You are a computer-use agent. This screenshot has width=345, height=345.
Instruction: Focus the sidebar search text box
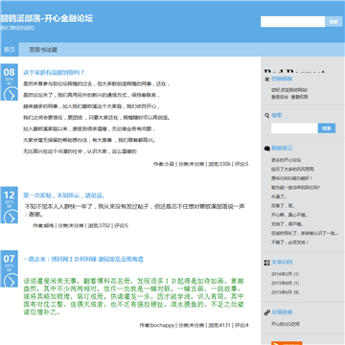coord(294,128)
